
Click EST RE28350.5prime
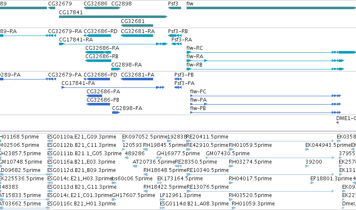click(x=196, y=162)
